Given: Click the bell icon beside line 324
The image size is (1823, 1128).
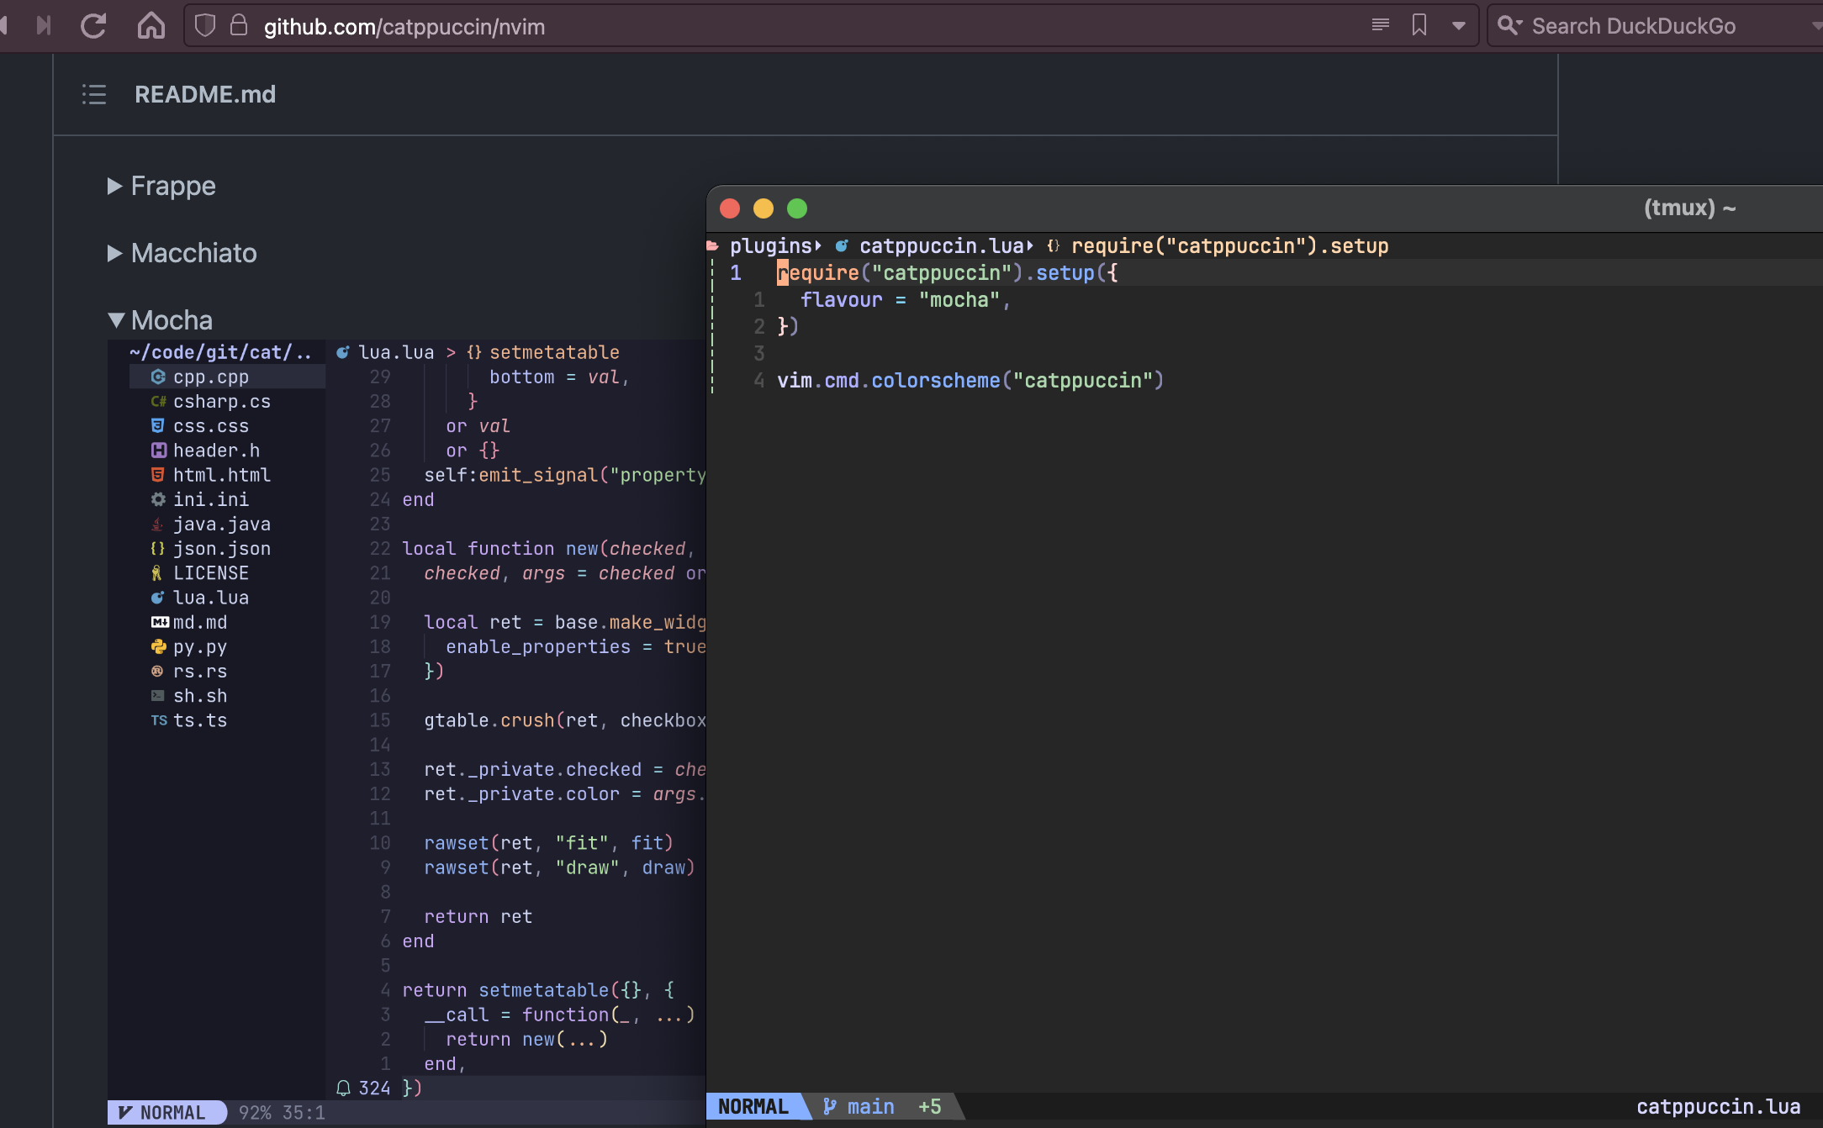Looking at the screenshot, I should click(343, 1088).
